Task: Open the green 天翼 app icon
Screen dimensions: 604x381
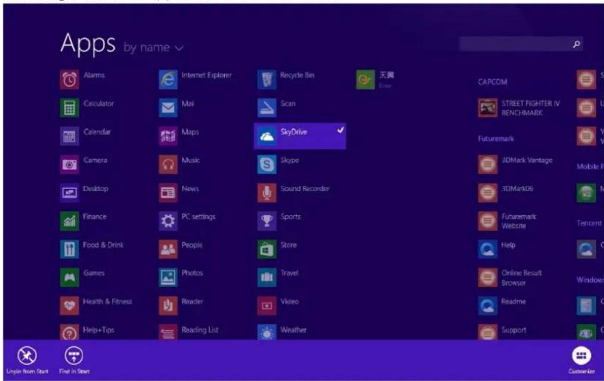Action: pyautogui.click(x=365, y=80)
